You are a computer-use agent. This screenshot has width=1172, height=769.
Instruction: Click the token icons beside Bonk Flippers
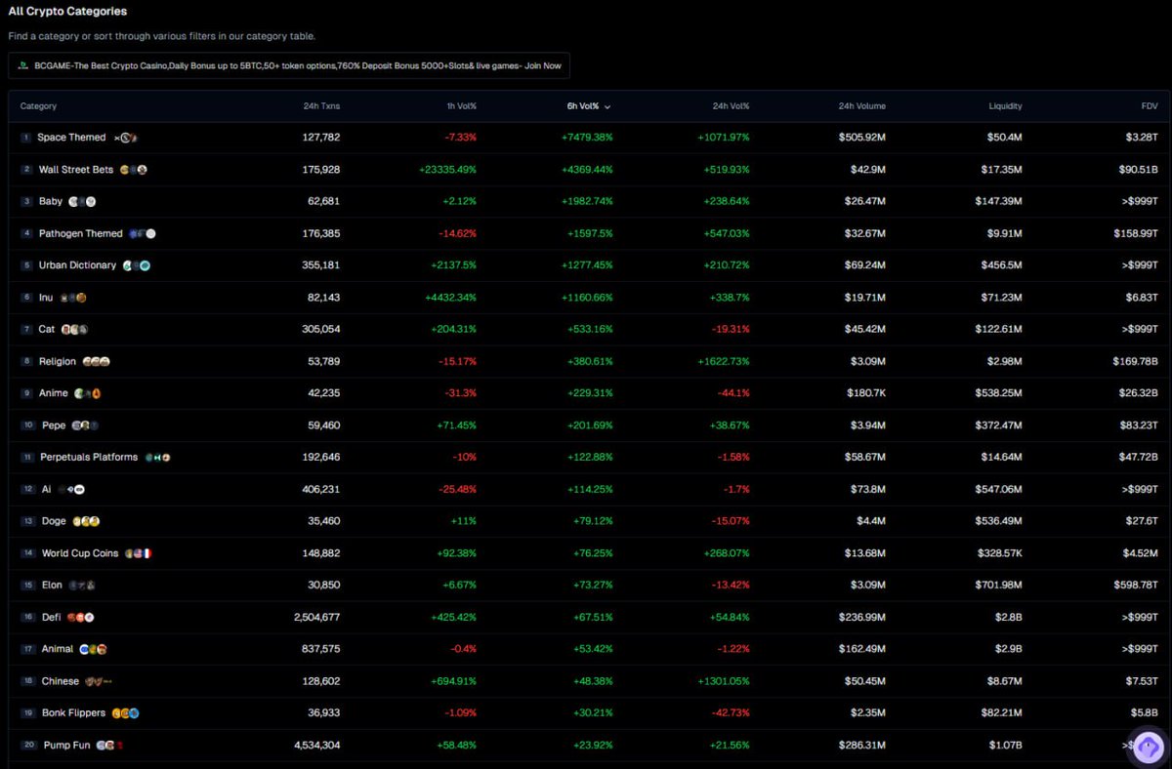click(126, 713)
